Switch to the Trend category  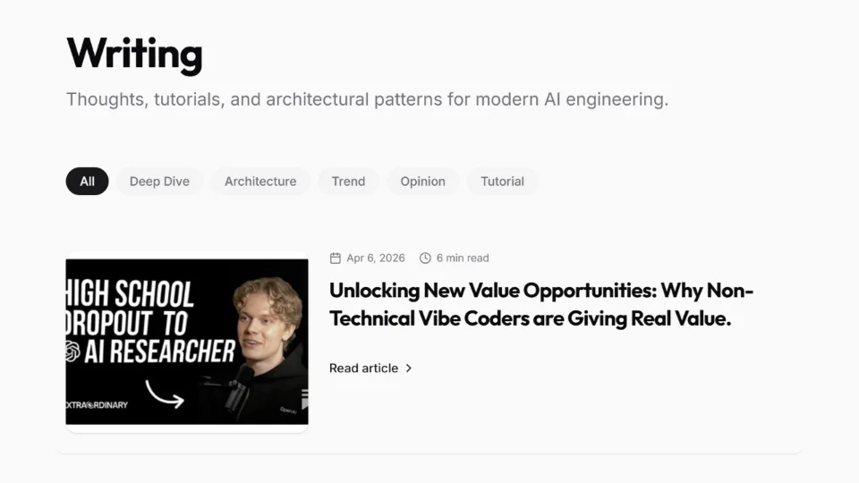[x=348, y=182]
